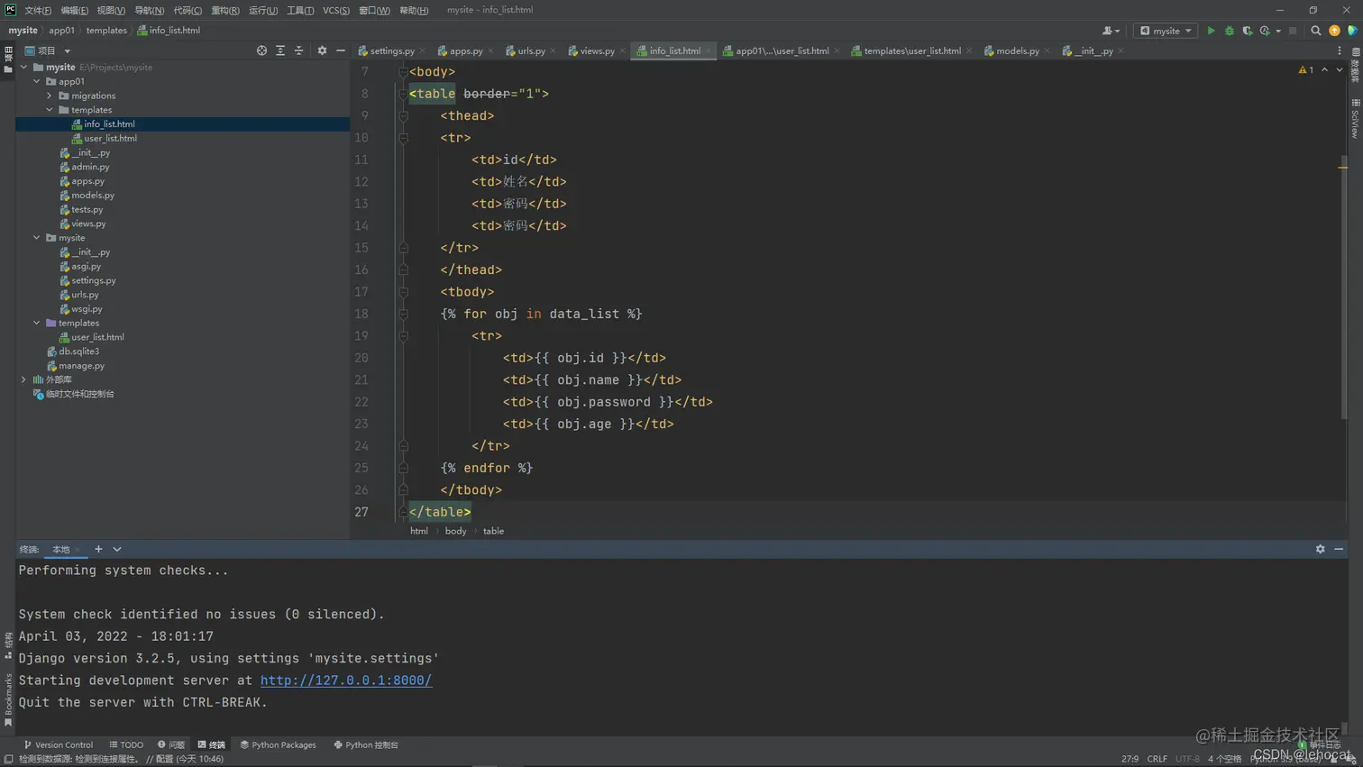Open the SciView side panel
This screenshot has width=1363, height=767.
point(1355,119)
